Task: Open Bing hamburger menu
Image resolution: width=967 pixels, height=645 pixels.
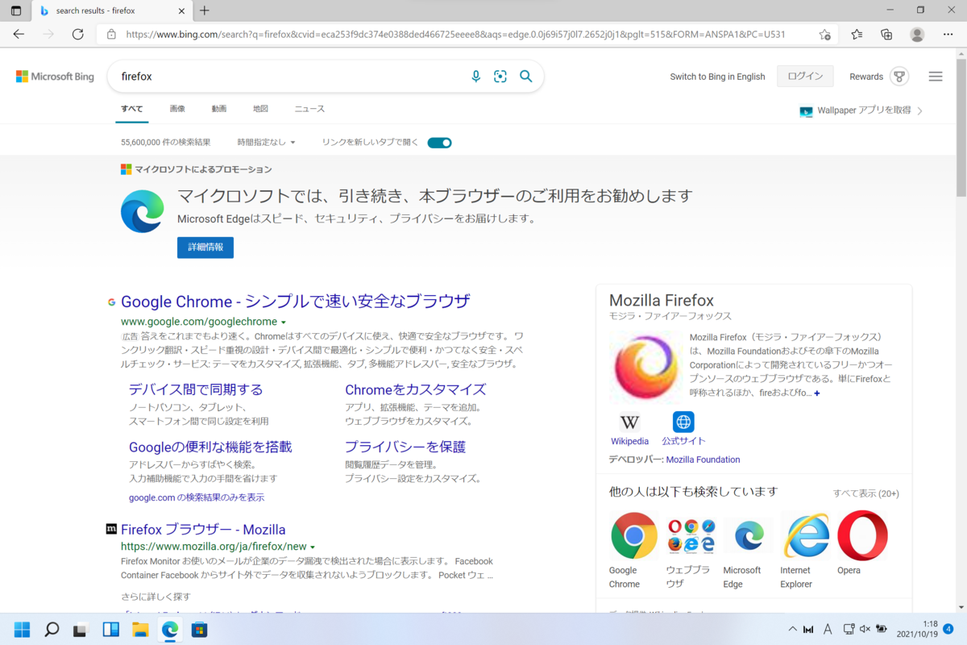Action: [x=936, y=77]
